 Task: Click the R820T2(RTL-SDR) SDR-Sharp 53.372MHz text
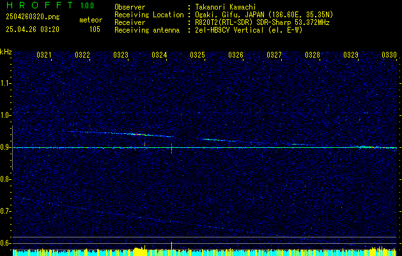click(262, 22)
